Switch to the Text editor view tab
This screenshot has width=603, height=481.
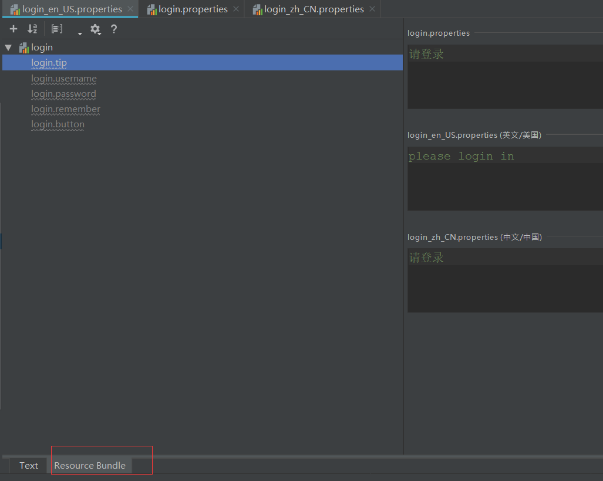point(28,465)
